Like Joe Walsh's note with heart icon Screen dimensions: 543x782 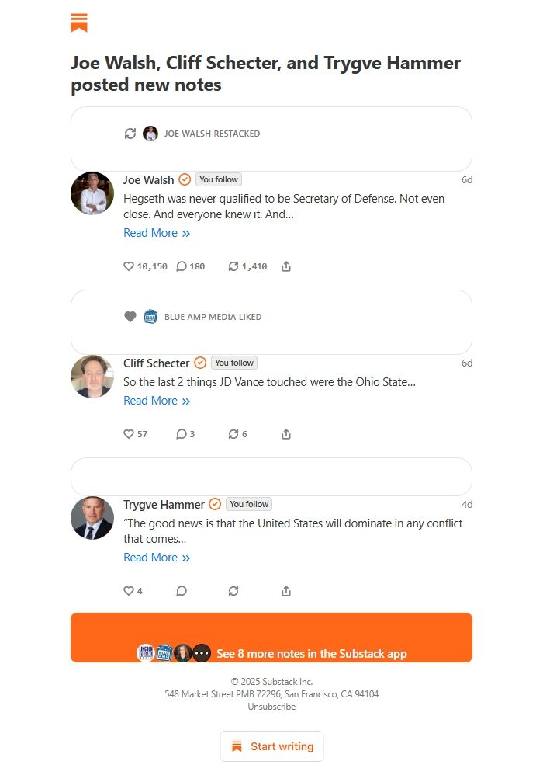click(x=129, y=266)
